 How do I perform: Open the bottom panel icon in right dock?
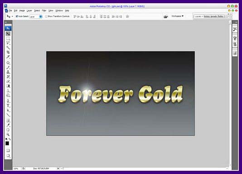click(235, 53)
